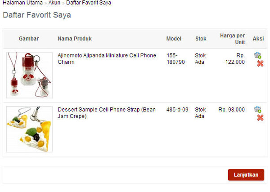Select the Daftar Favorit Saya page heading
This screenshot has width=270, height=192.
click(37, 15)
